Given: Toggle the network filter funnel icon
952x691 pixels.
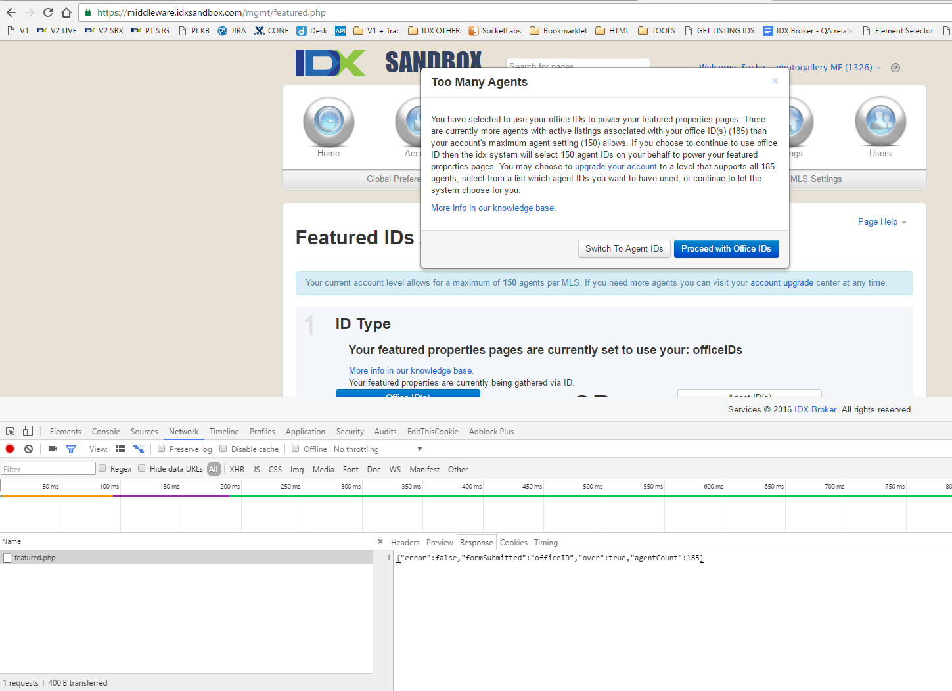Looking at the screenshot, I should [71, 449].
